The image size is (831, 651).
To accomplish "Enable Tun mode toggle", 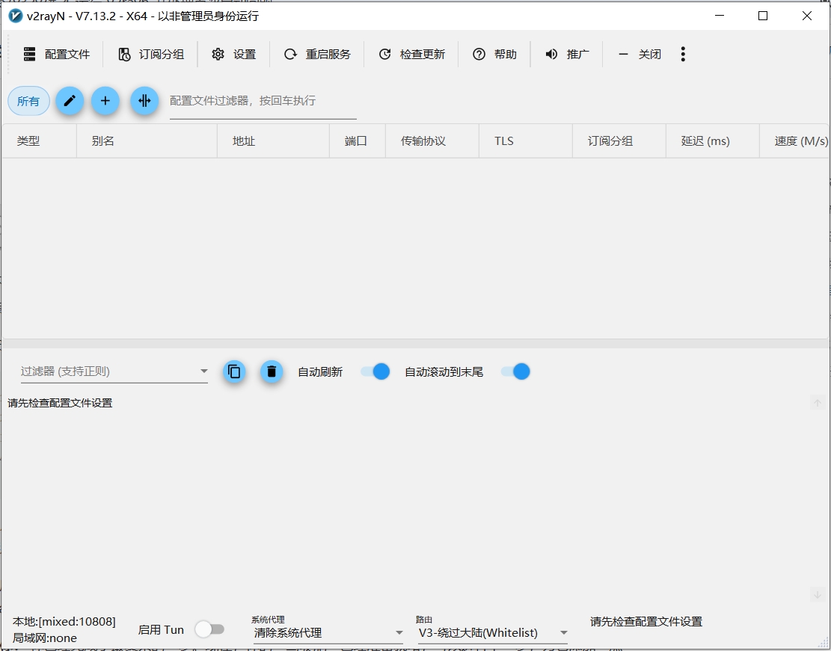I will 210,629.
